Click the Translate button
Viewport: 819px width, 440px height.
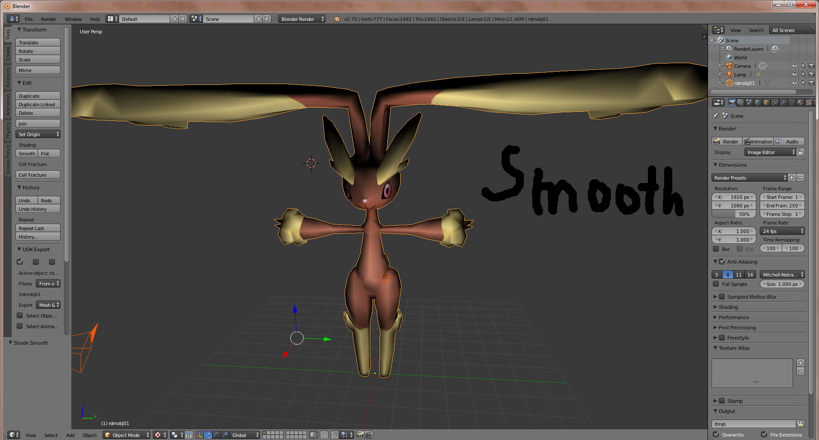pyautogui.click(x=38, y=42)
